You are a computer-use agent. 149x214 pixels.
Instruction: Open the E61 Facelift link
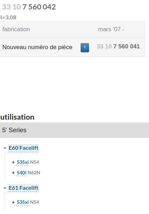click(23, 188)
